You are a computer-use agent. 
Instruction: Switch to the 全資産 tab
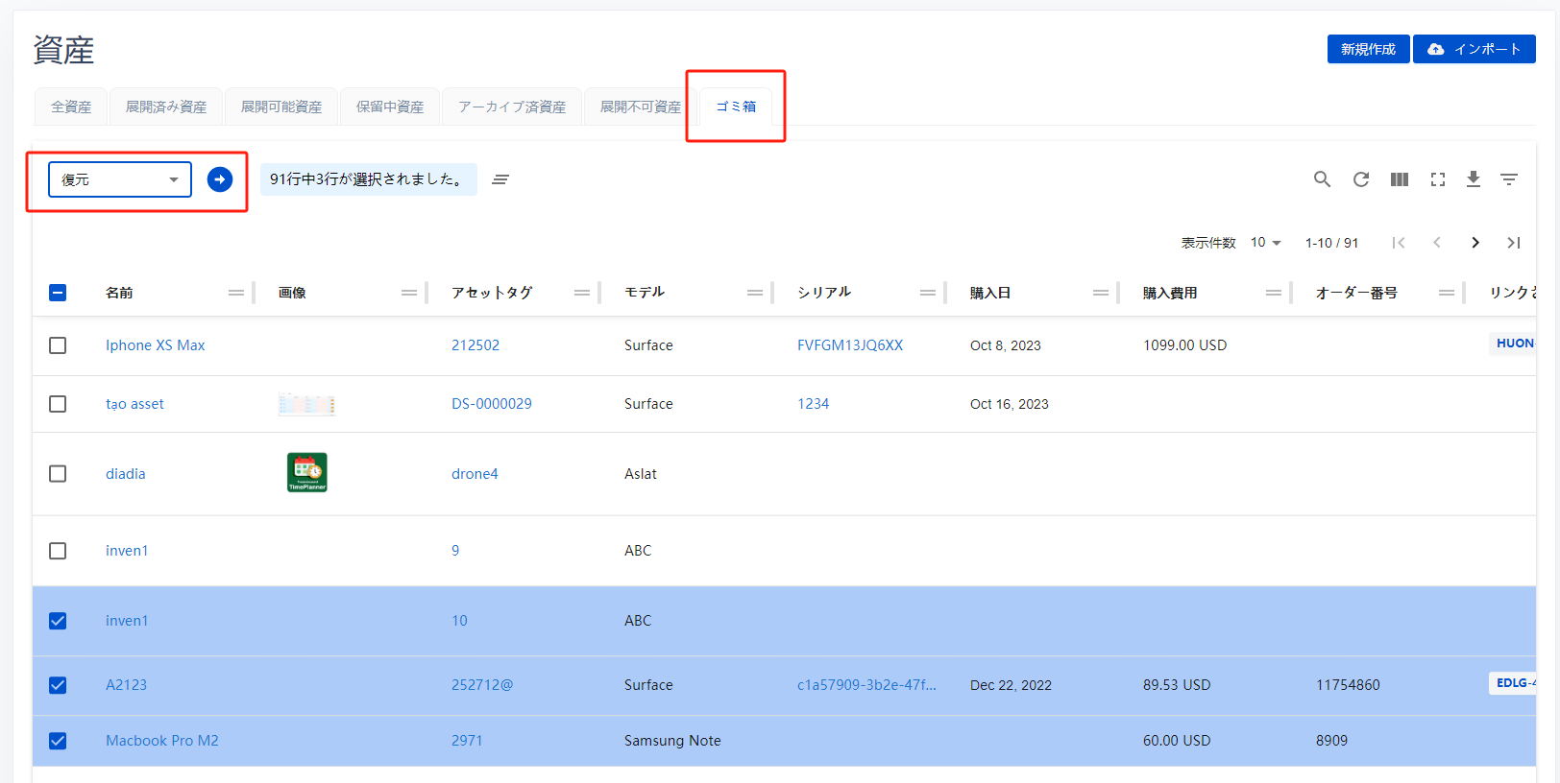pyautogui.click(x=71, y=107)
